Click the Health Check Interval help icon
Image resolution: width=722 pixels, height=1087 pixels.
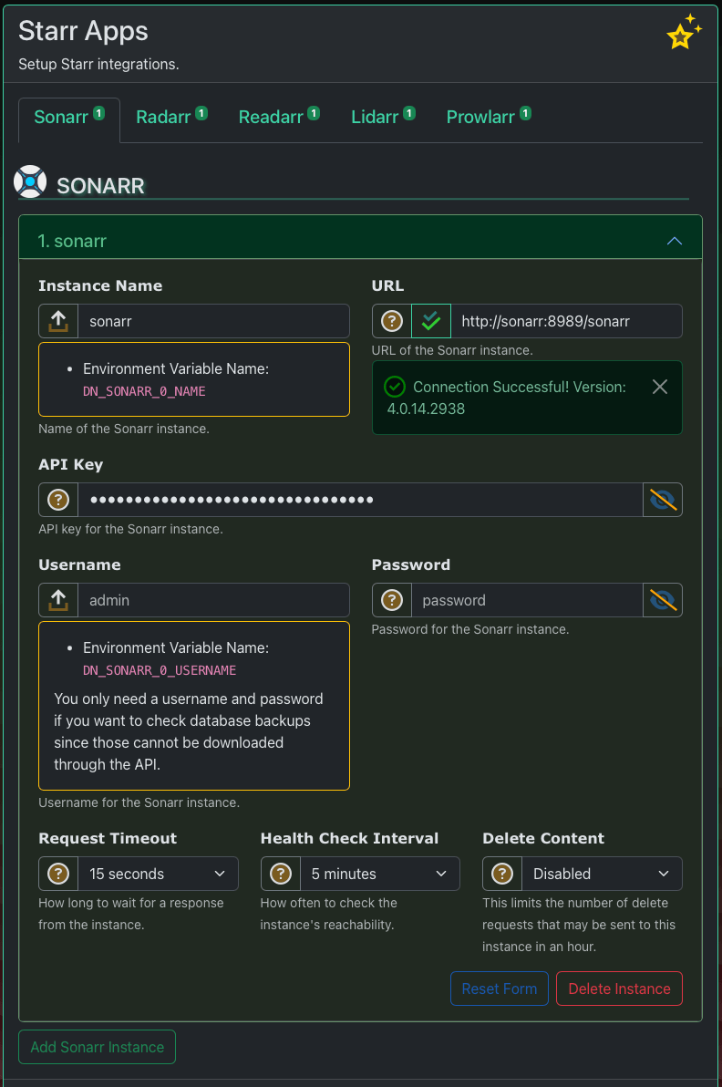(x=281, y=874)
